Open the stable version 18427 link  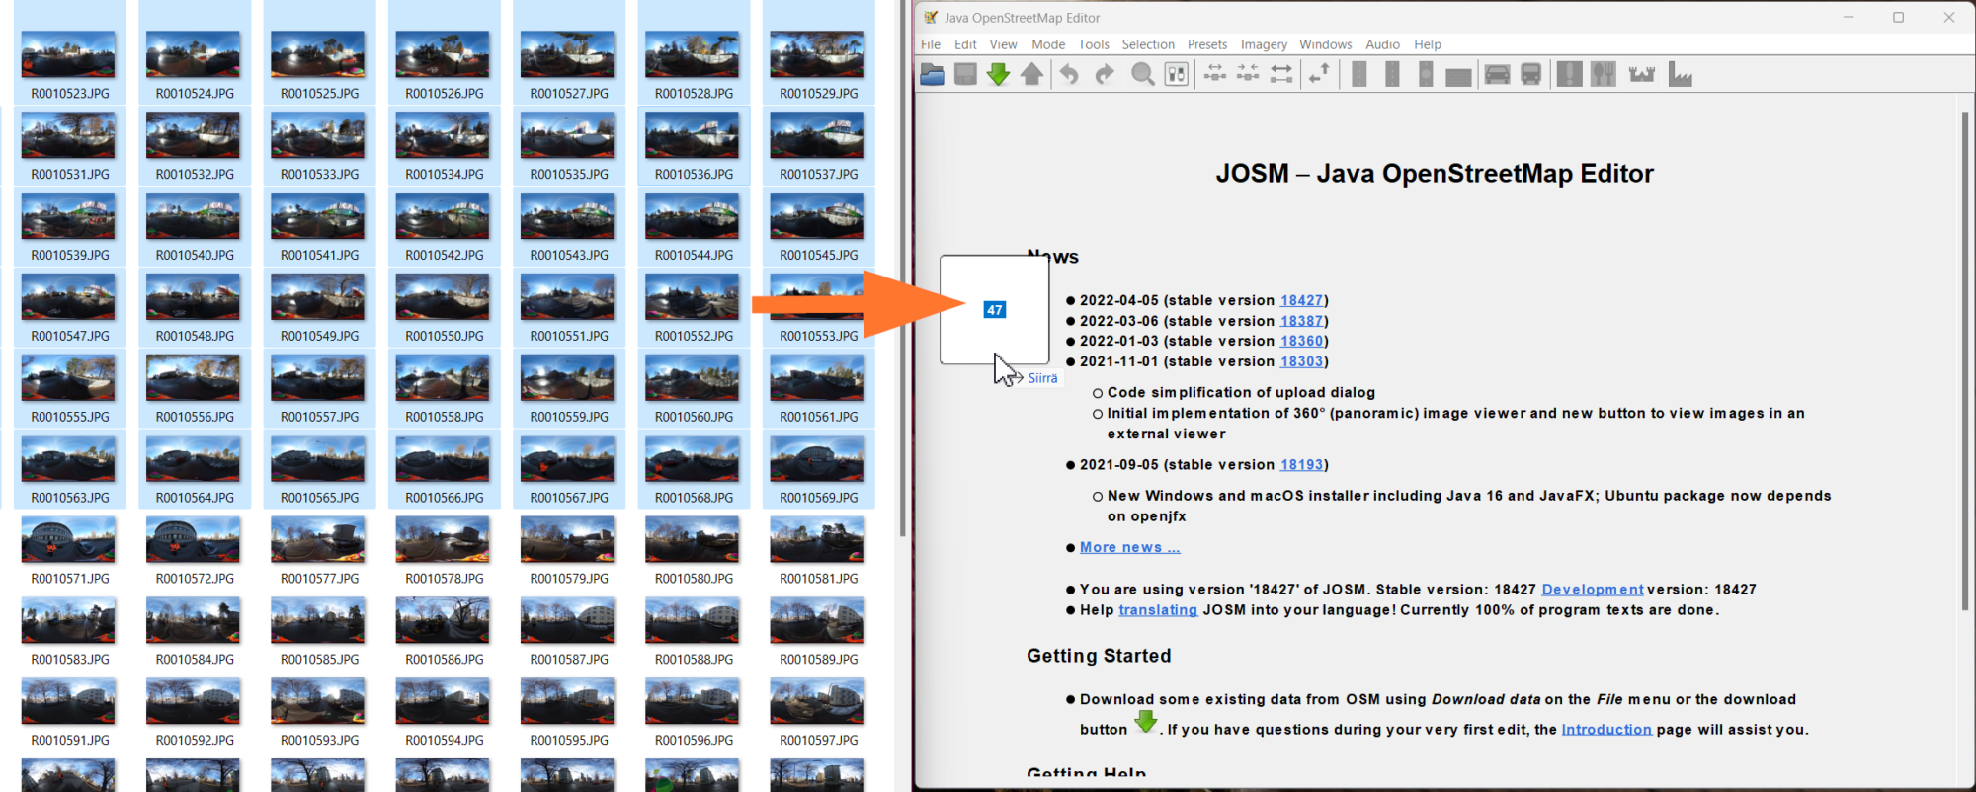[1301, 300]
